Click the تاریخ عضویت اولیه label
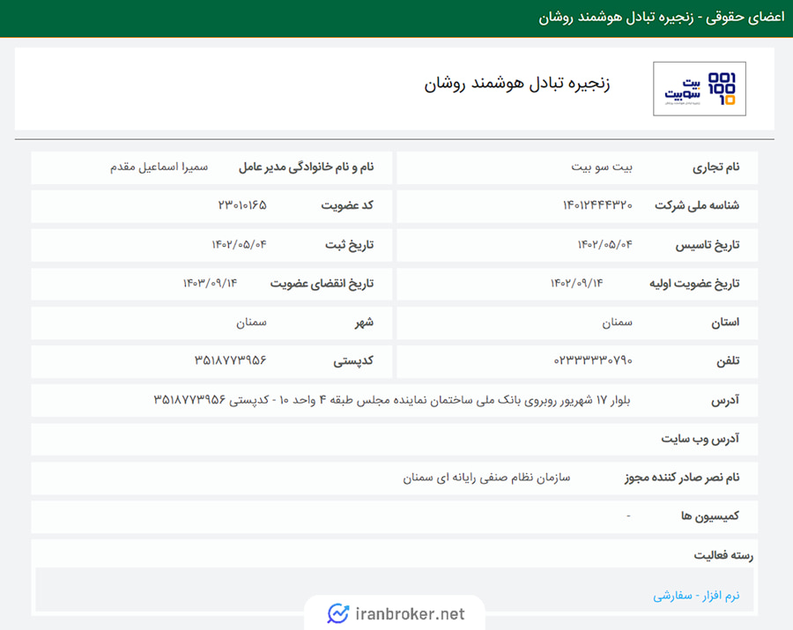 pos(694,284)
